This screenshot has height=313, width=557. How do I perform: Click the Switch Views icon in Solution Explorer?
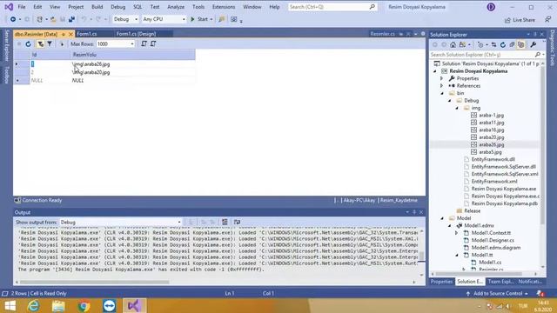coord(462,44)
